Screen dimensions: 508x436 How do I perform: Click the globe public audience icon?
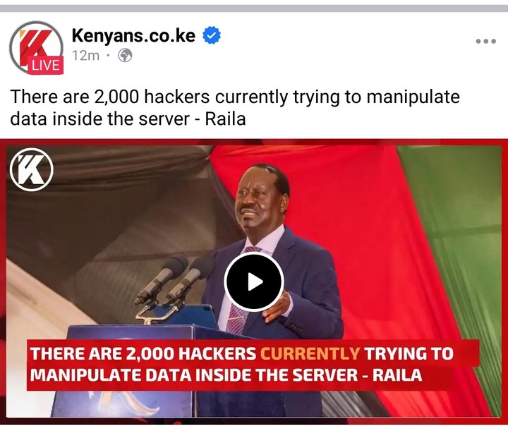coord(125,56)
